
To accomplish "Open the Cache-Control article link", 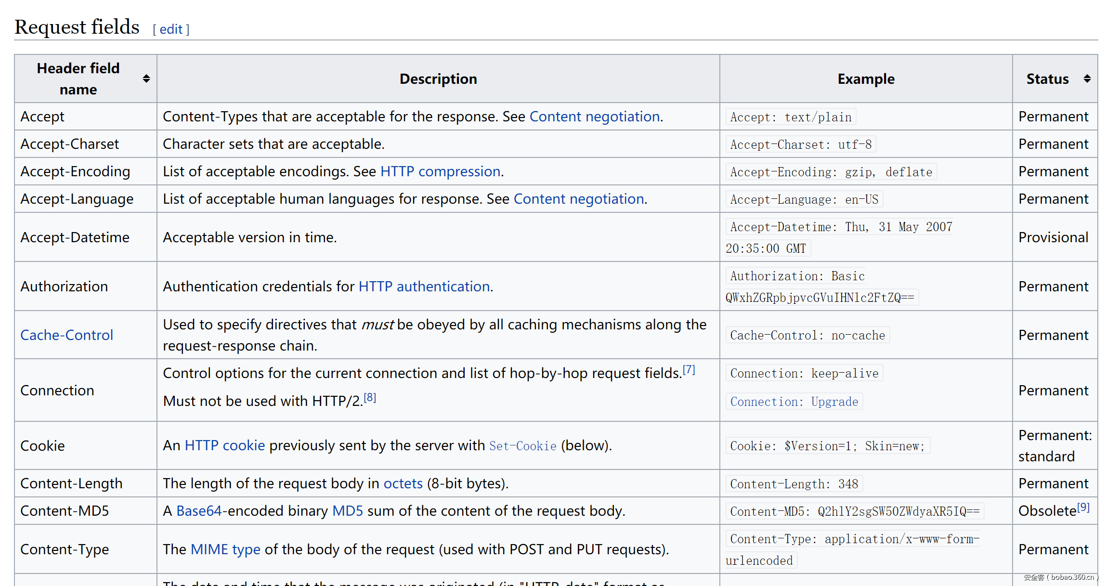I will pos(66,335).
